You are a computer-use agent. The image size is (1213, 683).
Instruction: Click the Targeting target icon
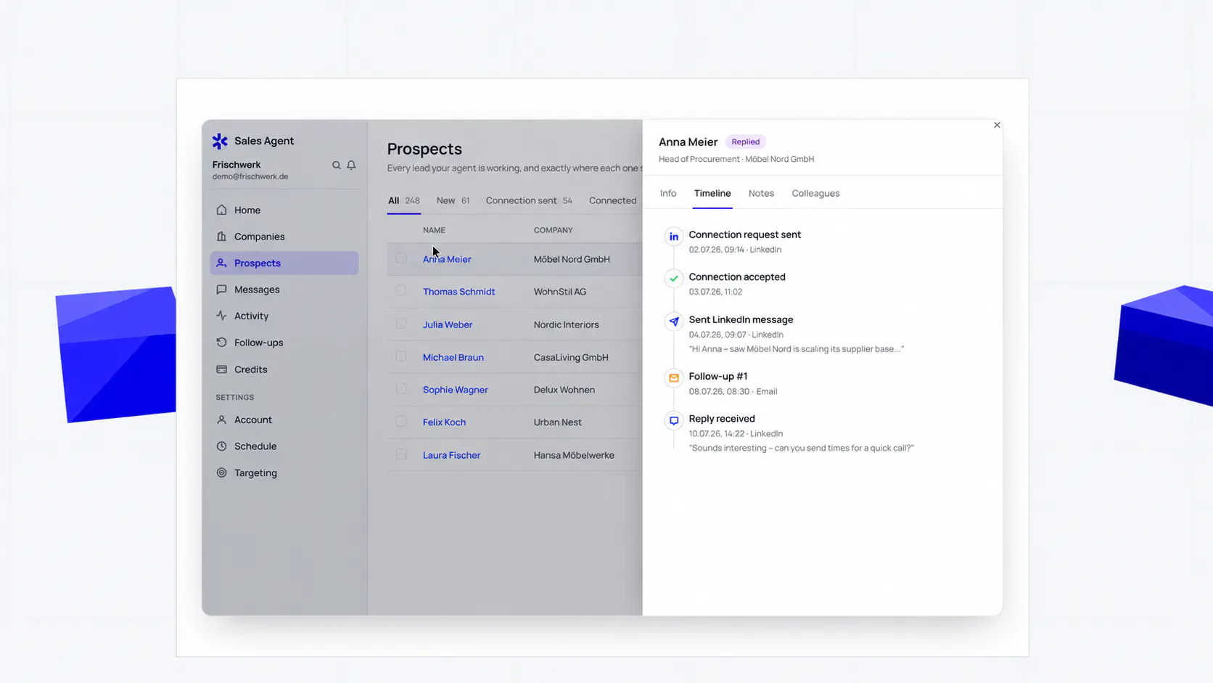(x=222, y=473)
